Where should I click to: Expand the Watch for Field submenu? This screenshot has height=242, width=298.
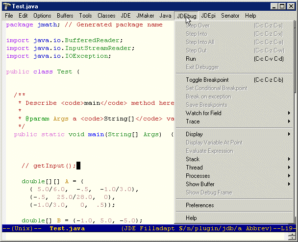tap(203, 113)
